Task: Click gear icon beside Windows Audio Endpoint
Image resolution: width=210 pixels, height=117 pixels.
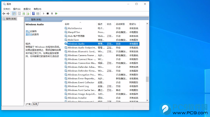Action: (x=66, y=48)
